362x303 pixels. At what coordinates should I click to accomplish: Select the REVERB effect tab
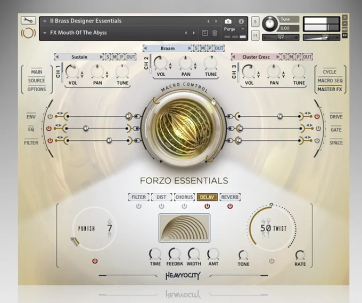230,197
